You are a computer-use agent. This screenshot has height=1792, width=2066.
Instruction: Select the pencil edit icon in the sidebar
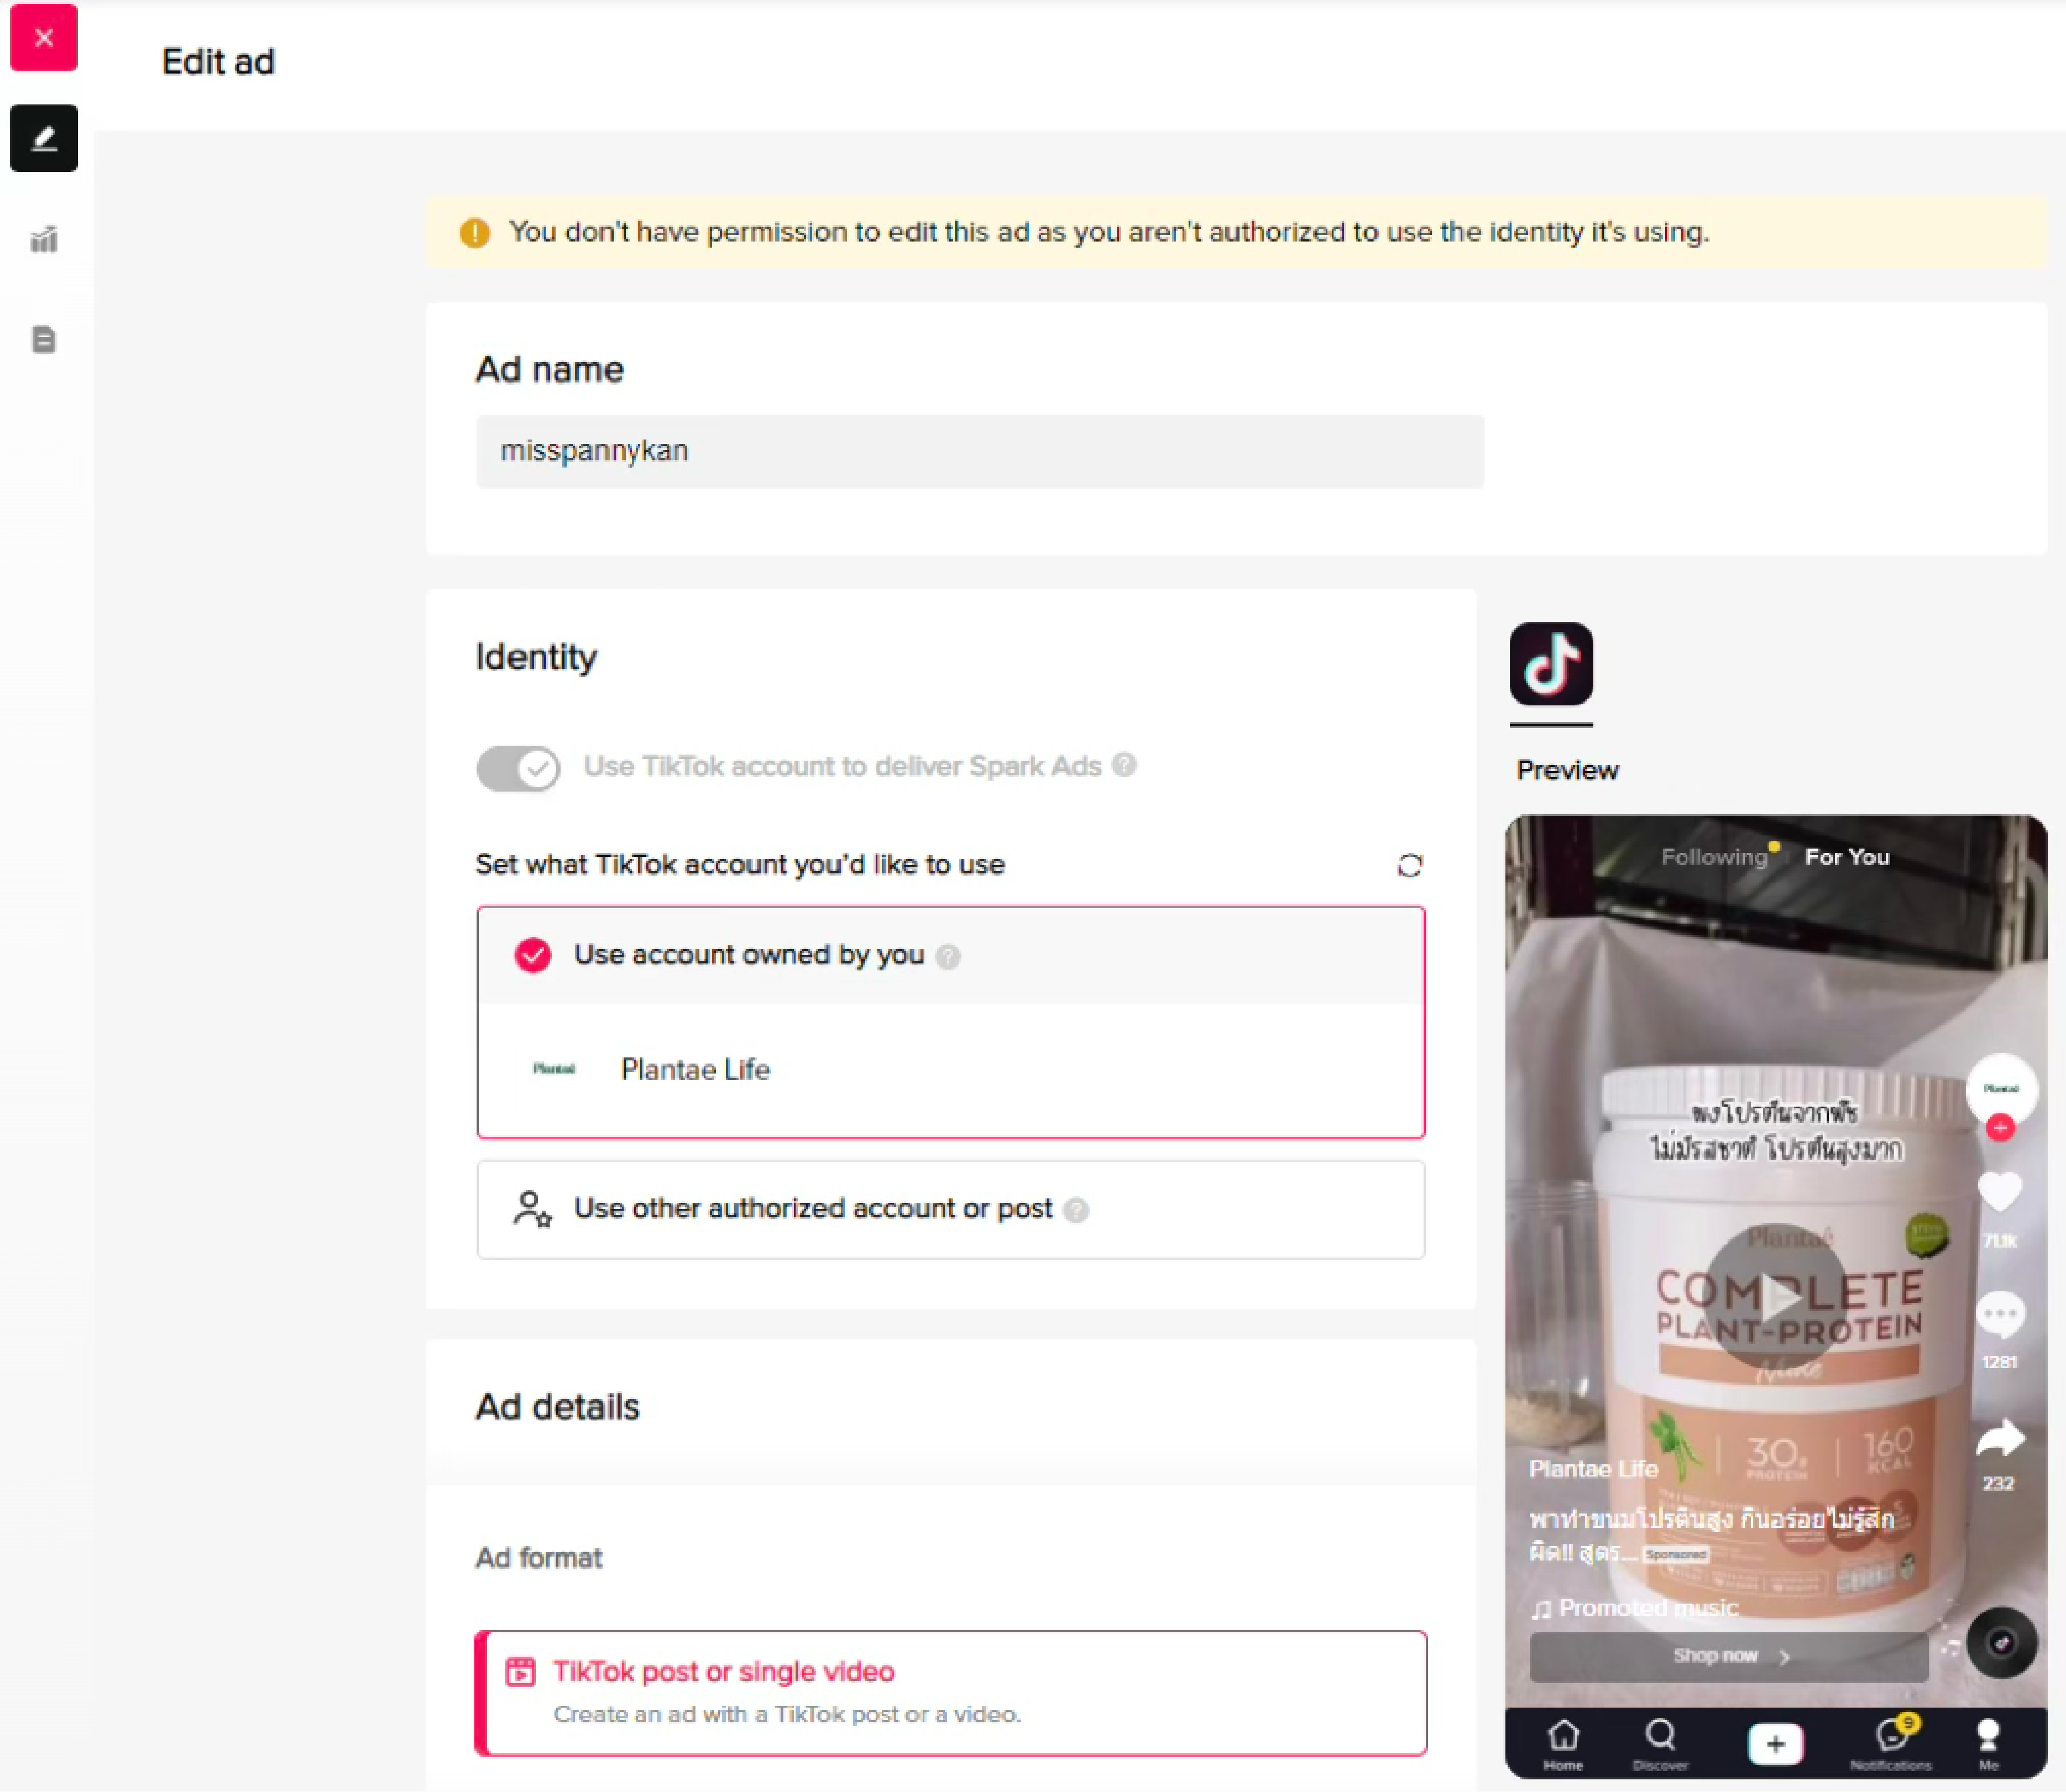(44, 138)
